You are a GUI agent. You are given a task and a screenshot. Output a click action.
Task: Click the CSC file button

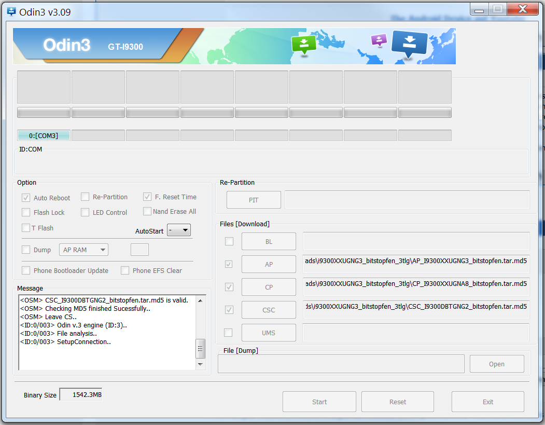coord(269,310)
